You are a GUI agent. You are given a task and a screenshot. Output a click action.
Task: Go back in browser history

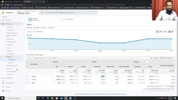tap(2, 5)
